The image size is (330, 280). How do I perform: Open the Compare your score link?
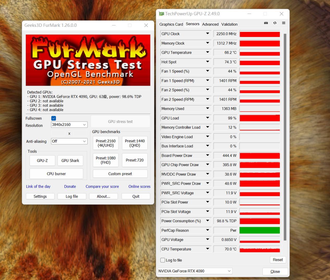[x=102, y=187]
